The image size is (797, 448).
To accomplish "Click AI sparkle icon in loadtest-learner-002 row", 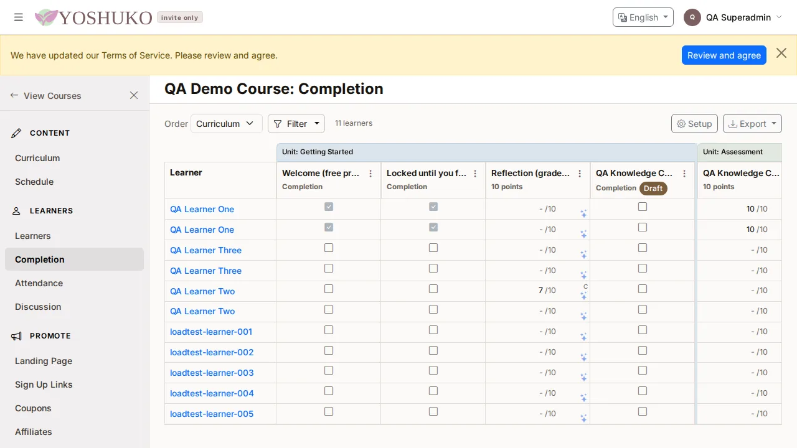I will [x=583, y=357].
